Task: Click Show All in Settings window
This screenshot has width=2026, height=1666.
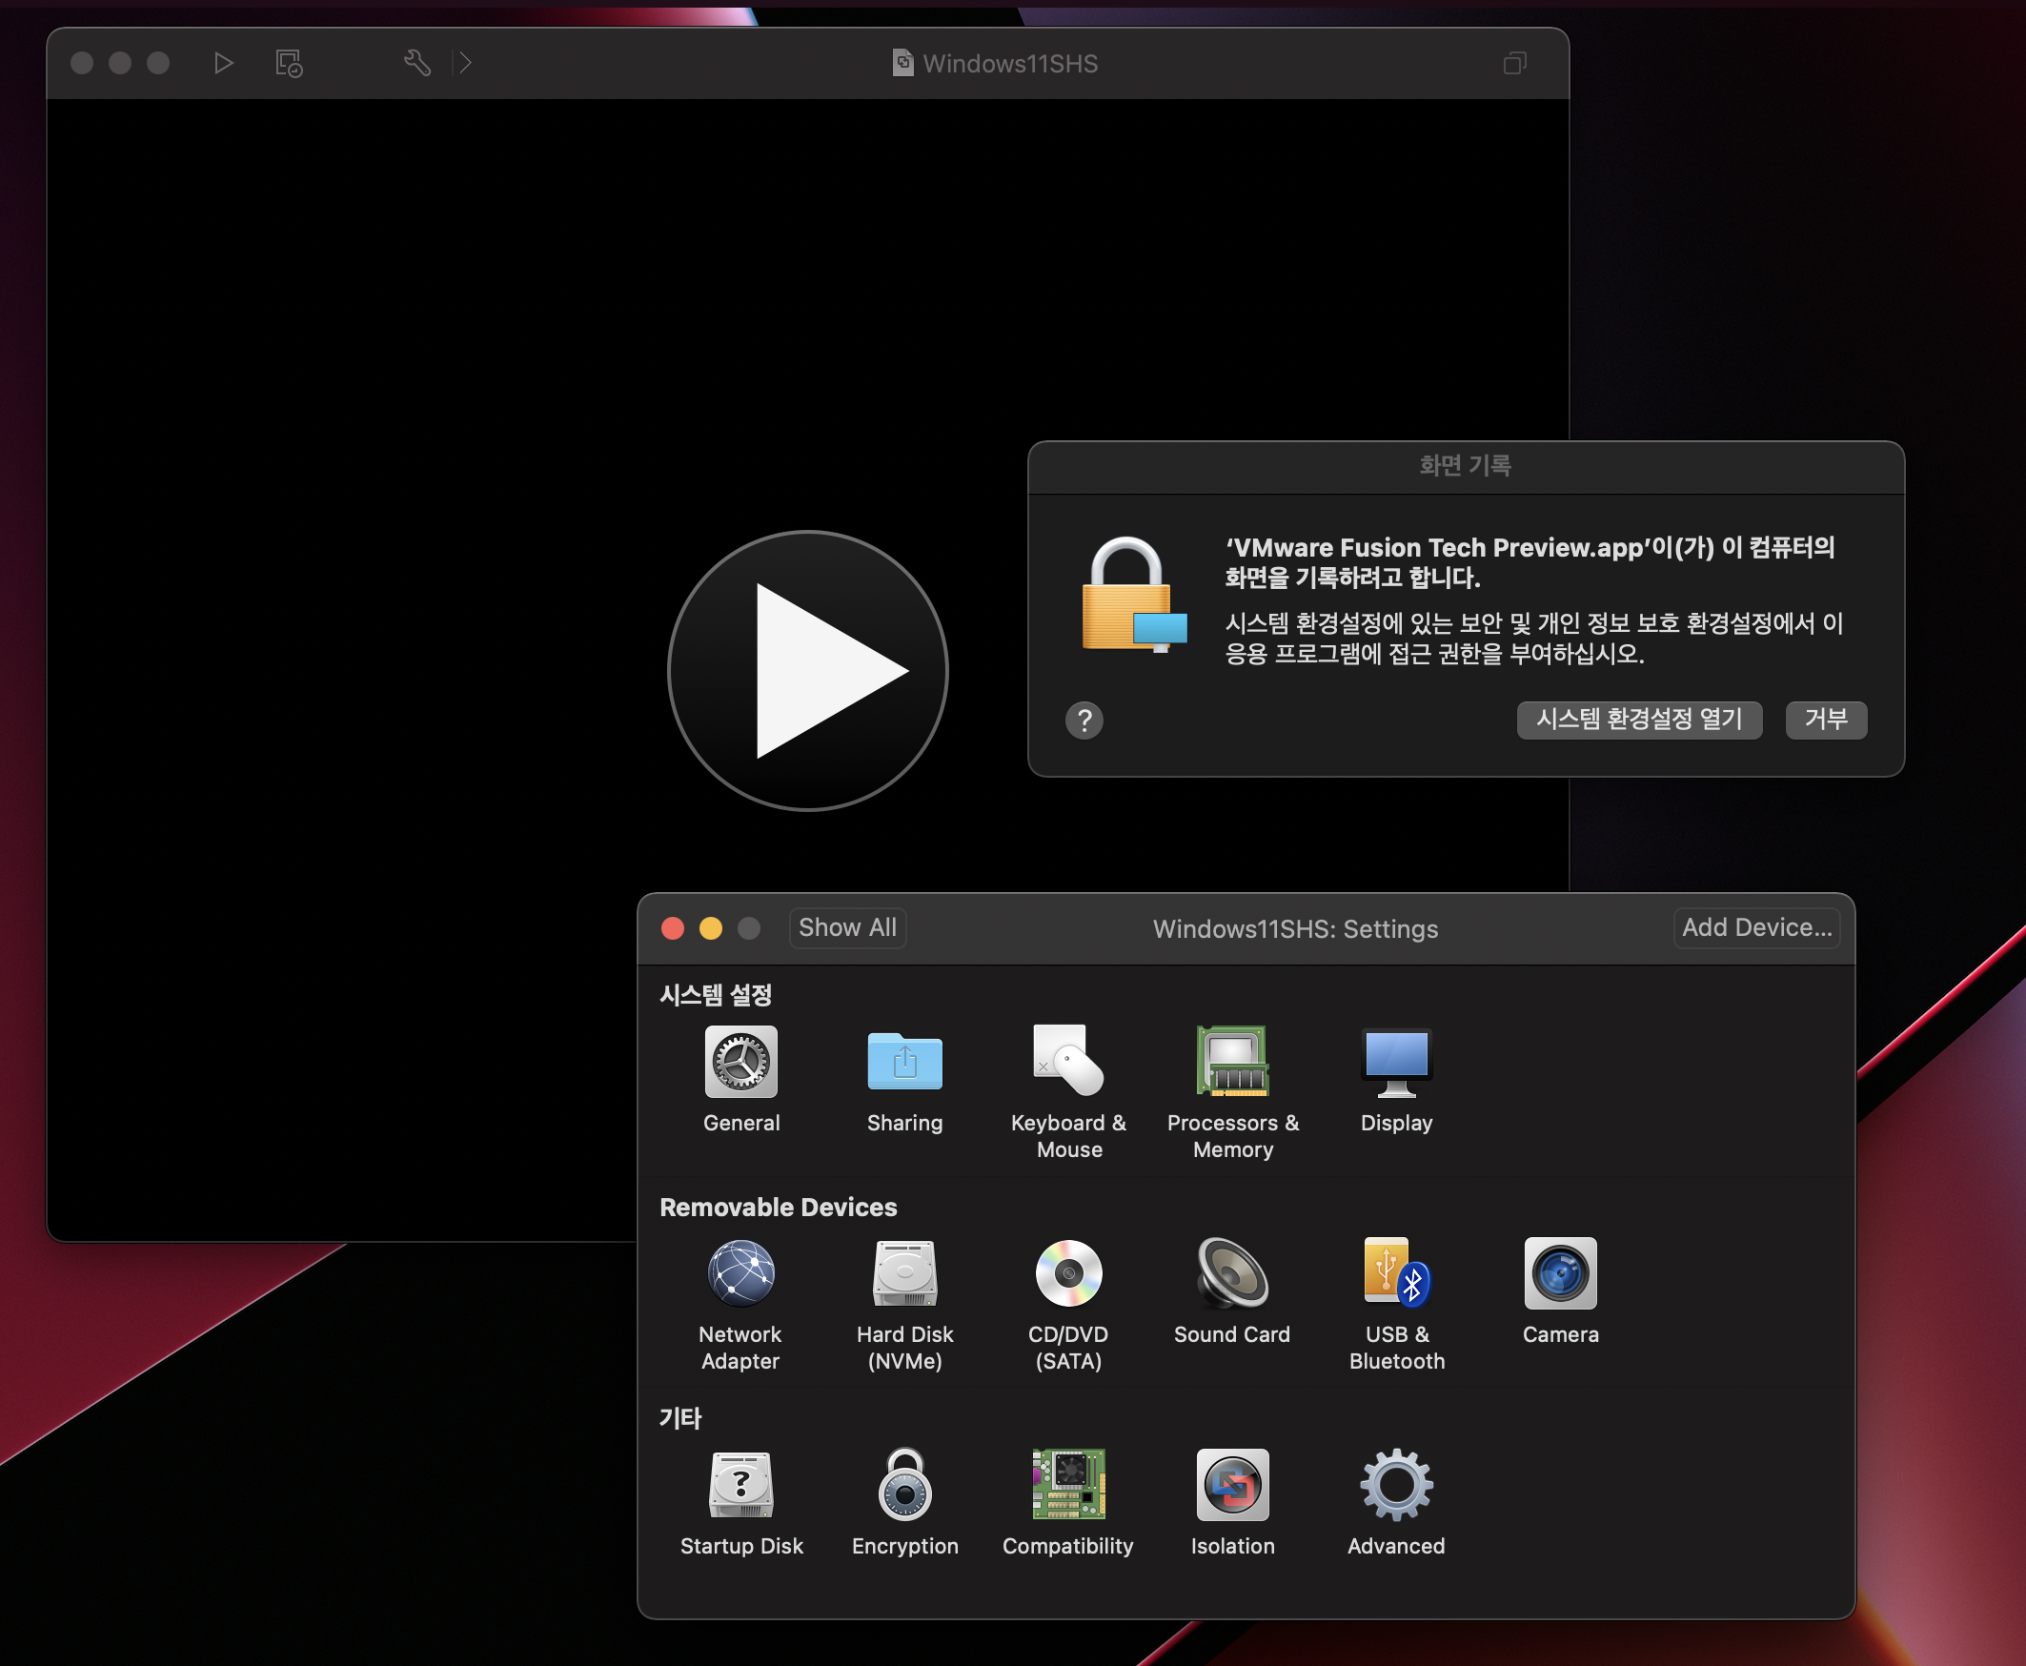Action: pyautogui.click(x=847, y=928)
